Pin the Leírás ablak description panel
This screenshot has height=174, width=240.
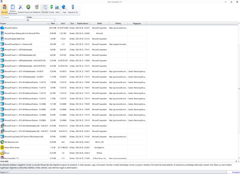click(x=236, y=161)
